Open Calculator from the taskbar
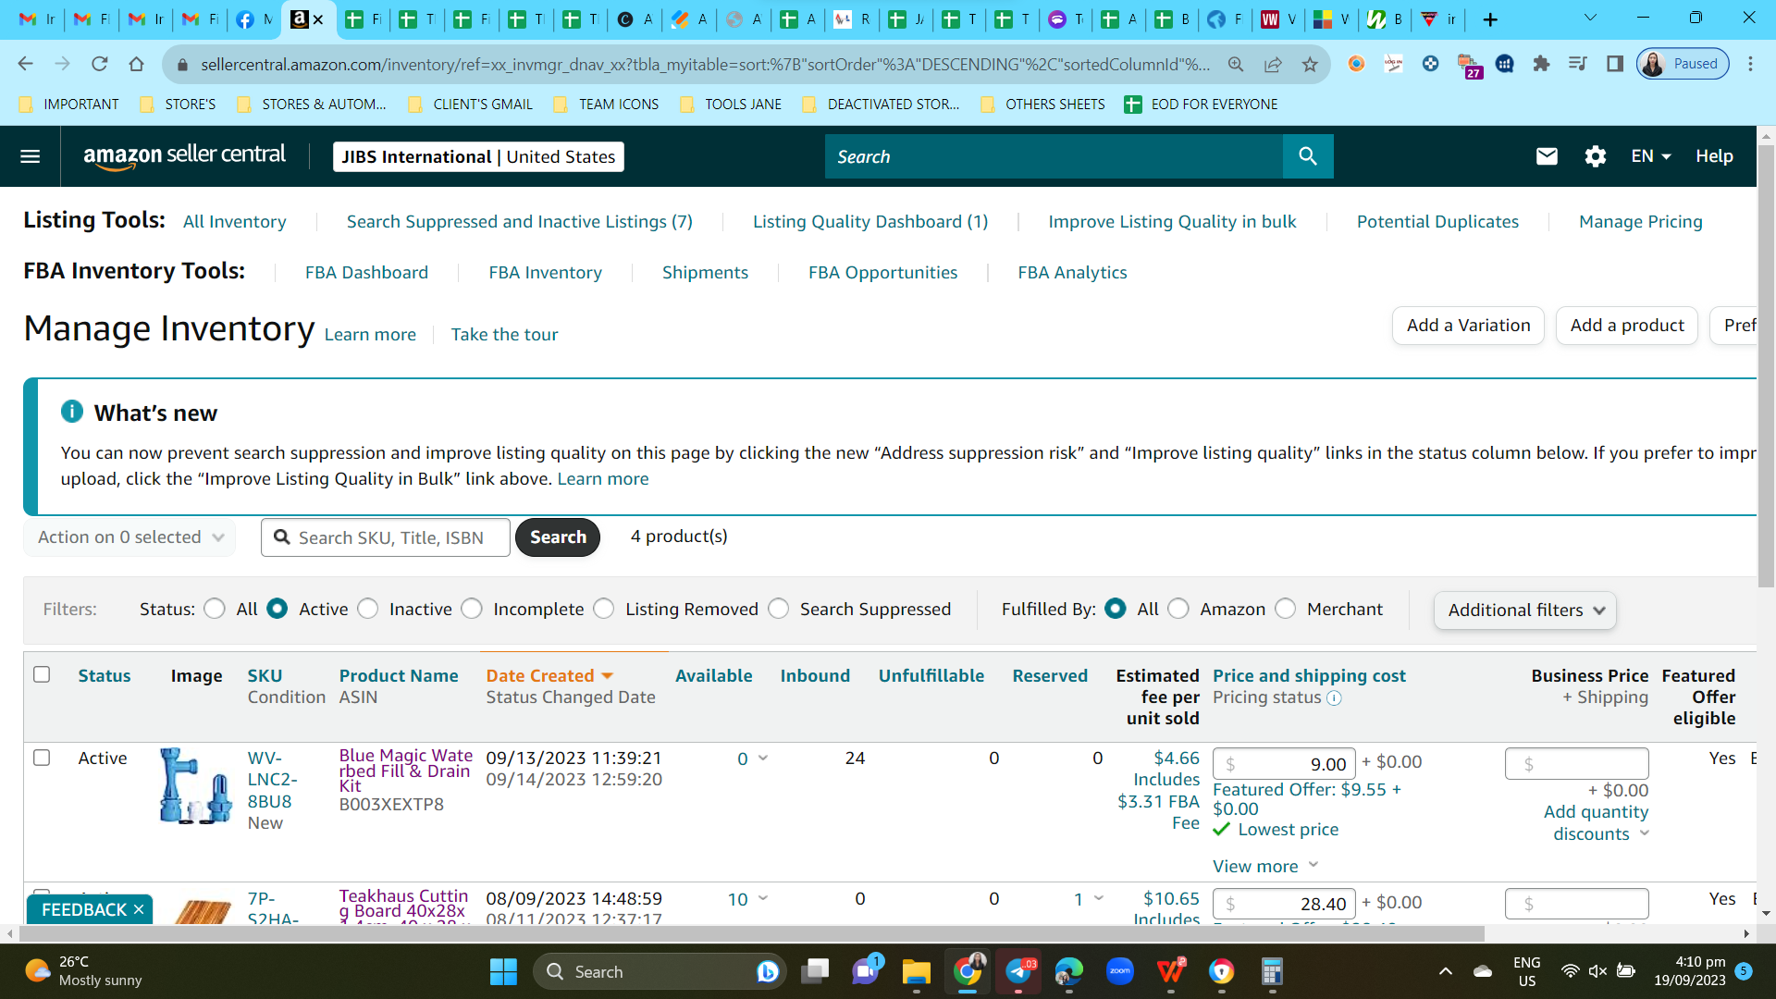 tap(1272, 972)
